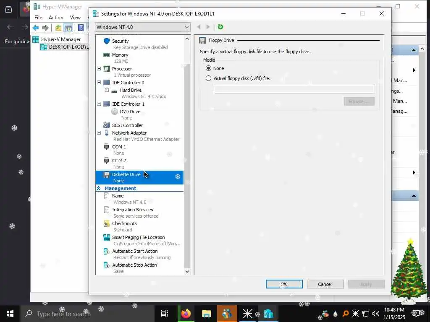Click the grayed Browse button
Image resolution: width=430 pixels, height=322 pixels.
click(x=359, y=101)
